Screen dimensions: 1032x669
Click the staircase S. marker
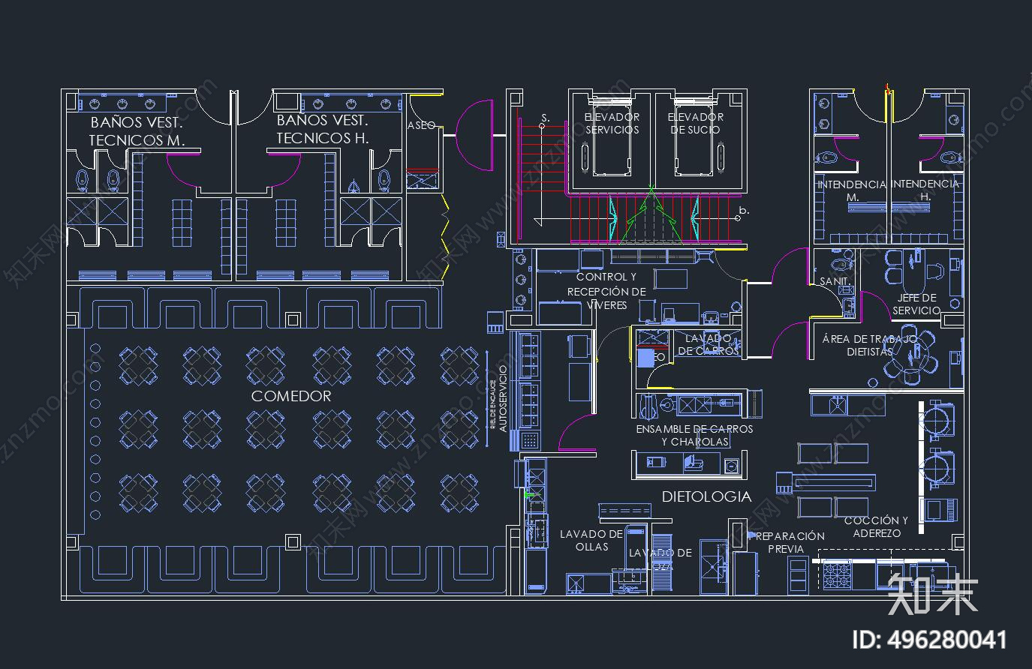(x=545, y=118)
